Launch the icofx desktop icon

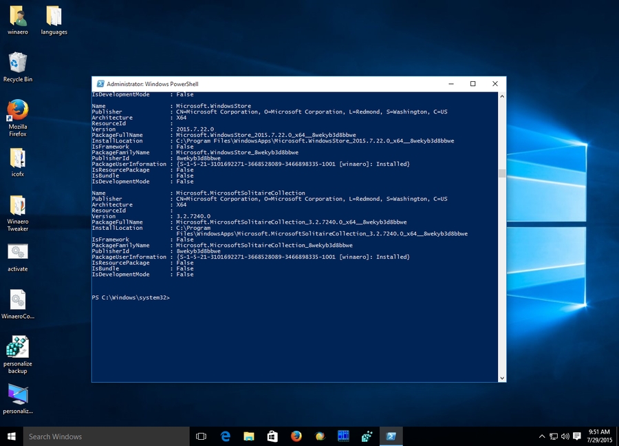17,158
